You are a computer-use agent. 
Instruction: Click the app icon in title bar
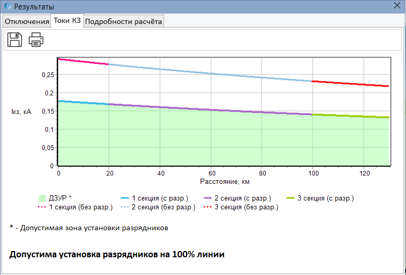(7, 7)
